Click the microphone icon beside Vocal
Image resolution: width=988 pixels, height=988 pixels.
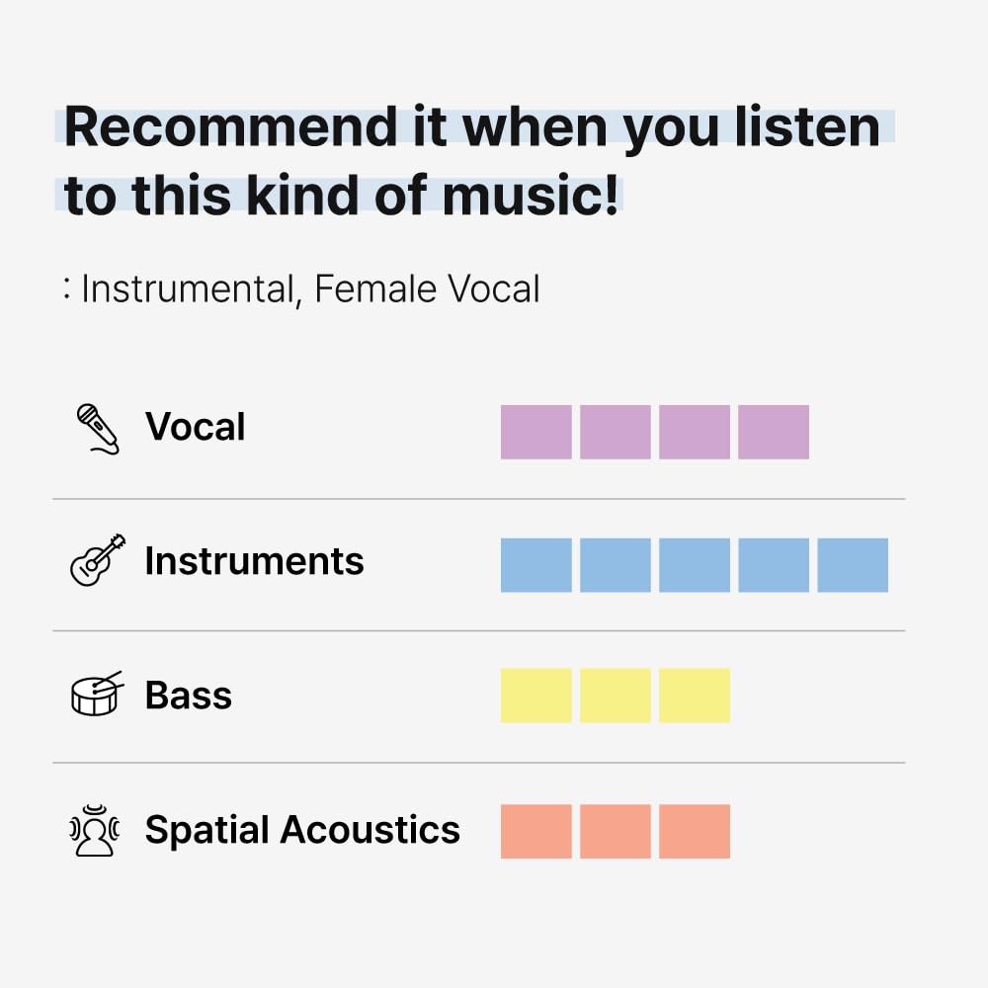click(x=97, y=429)
